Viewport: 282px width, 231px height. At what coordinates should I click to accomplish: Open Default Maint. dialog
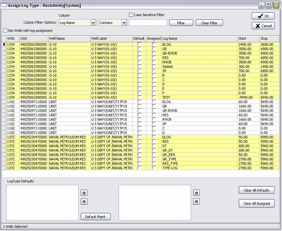[x=96, y=216]
